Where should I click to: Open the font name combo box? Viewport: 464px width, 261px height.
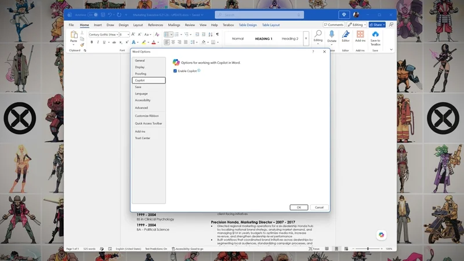(103, 34)
